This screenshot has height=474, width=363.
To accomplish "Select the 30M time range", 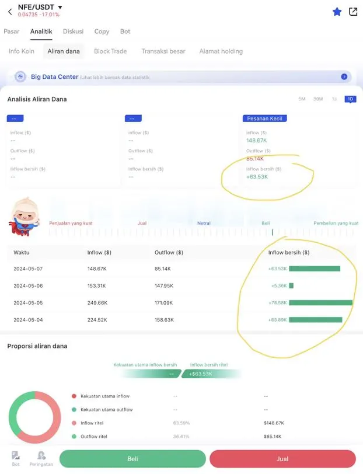I will (x=318, y=99).
